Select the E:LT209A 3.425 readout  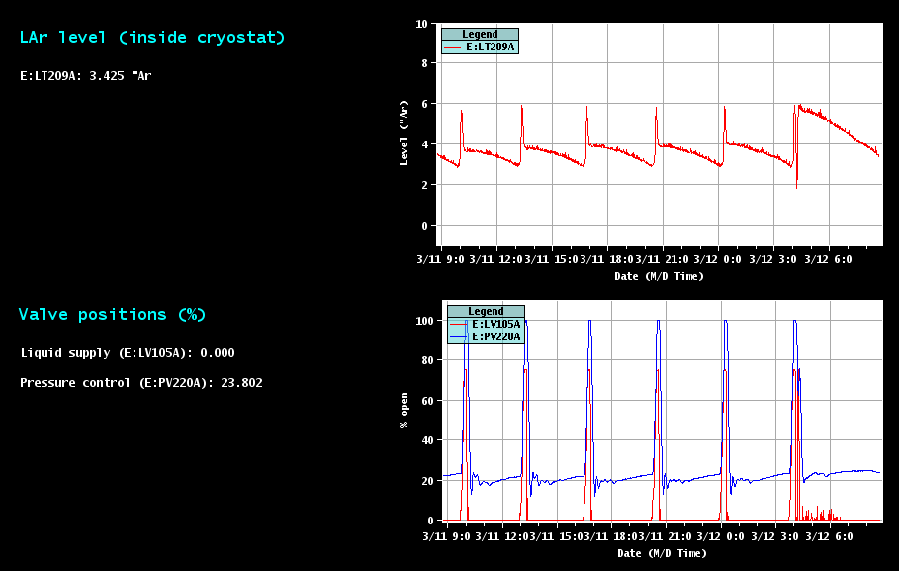click(86, 75)
